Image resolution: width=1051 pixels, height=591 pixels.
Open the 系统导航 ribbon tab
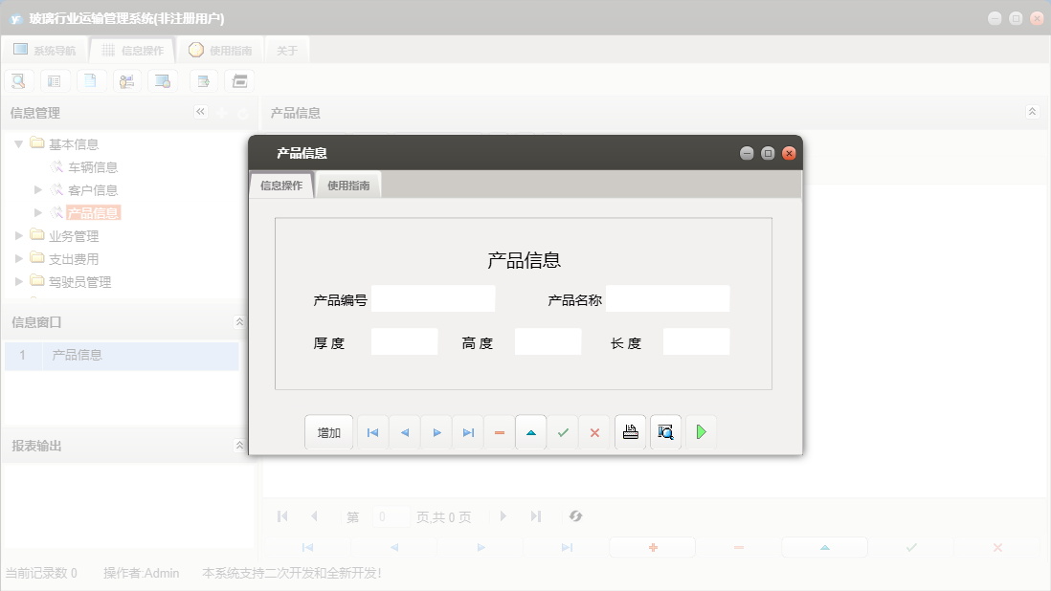pyautogui.click(x=44, y=49)
